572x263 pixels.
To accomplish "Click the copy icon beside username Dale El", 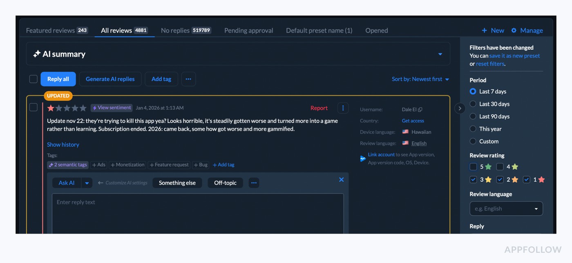I will 421,109.
